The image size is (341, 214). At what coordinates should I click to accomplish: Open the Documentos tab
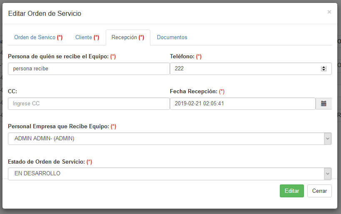(172, 37)
